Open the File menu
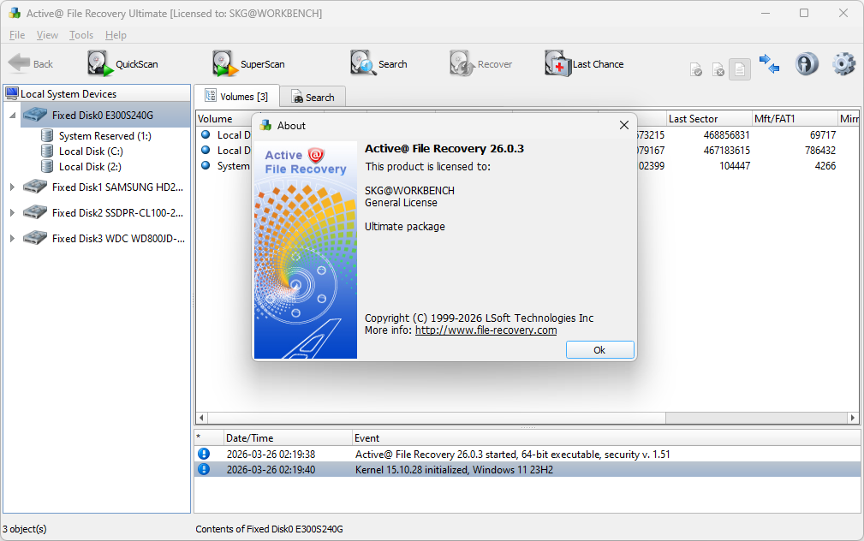864x541 pixels. tap(17, 35)
